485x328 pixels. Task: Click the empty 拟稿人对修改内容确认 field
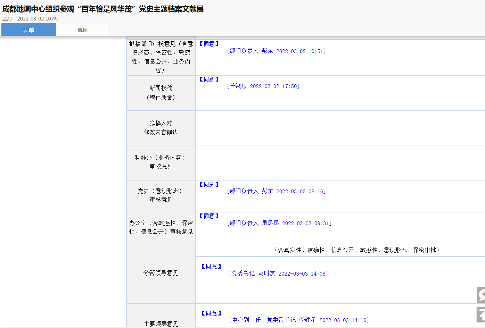tap(340, 128)
